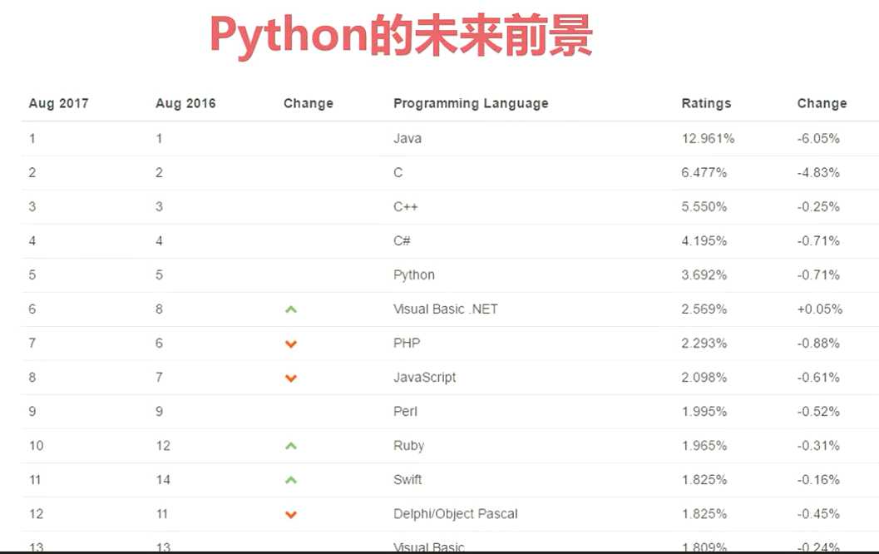The width and height of the screenshot is (879, 554).
Task: Click the 'Programming Language' column header
Action: (x=471, y=103)
